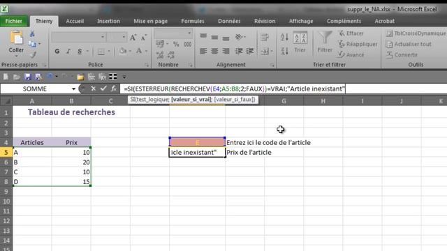Click the increase decimal icon

pyautogui.click(x=160, y=54)
